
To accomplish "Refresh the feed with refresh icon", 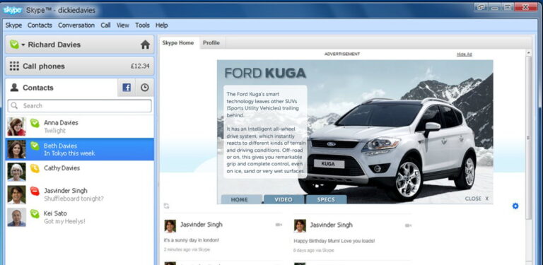I will click(x=167, y=206).
